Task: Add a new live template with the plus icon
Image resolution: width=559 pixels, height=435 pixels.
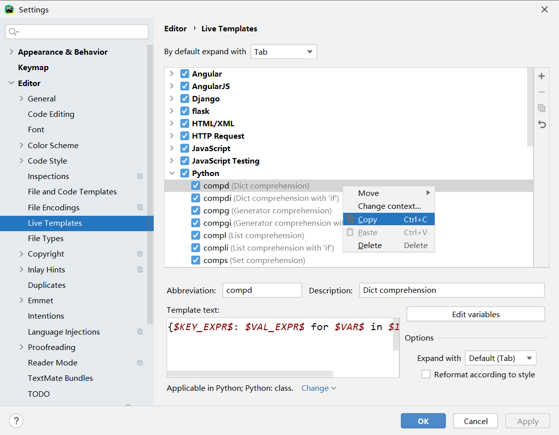Action: [x=541, y=76]
